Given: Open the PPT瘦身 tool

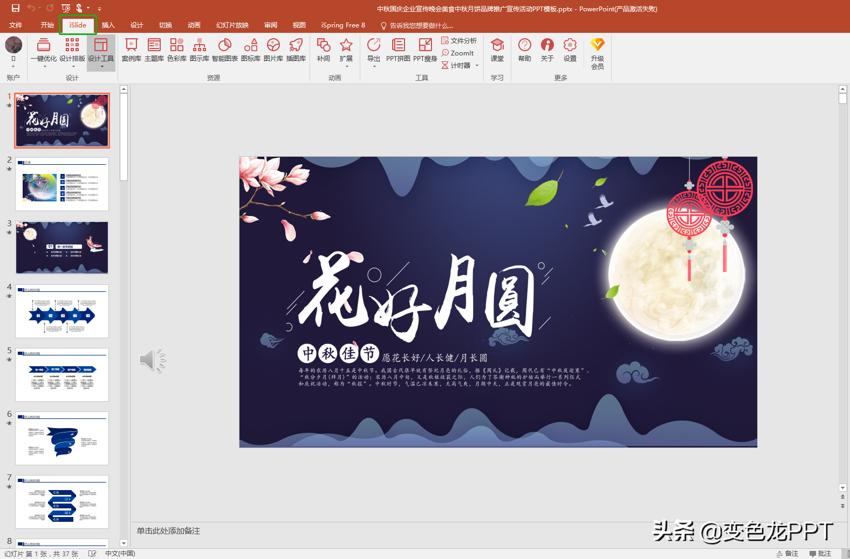Looking at the screenshot, I should [x=426, y=50].
